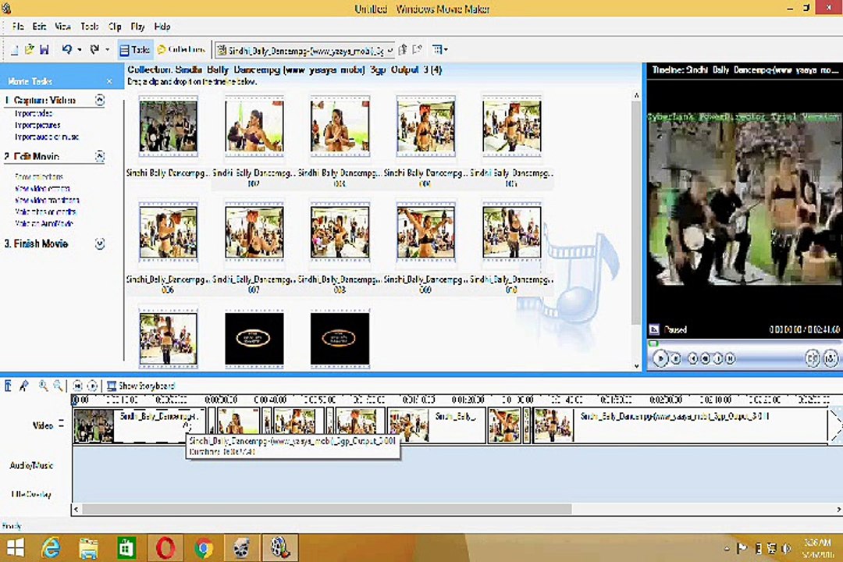
Task: Open the Tools menu
Action: pyautogui.click(x=89, y=27)
